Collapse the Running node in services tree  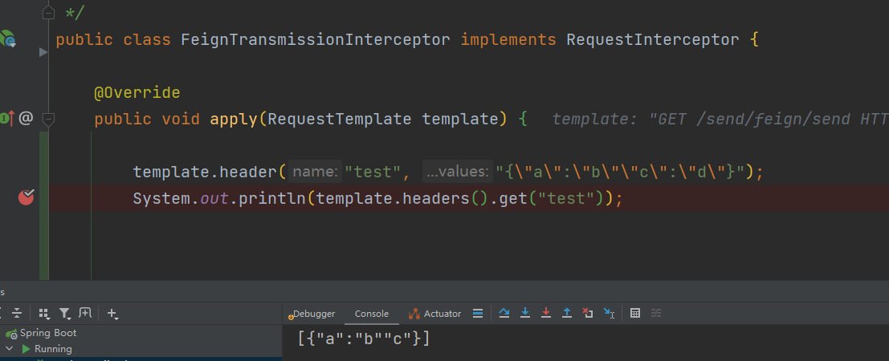click(x=10, y=349)
